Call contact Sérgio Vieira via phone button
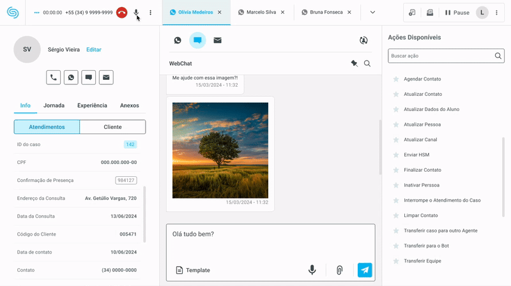The image size is (511, 286). (53, 77)
